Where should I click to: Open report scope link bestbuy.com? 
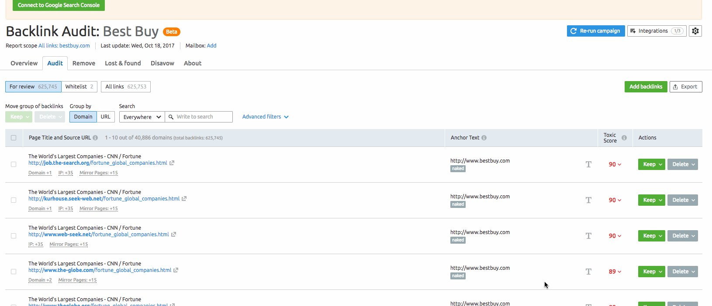pyautogui.click(x=64, y=46)
